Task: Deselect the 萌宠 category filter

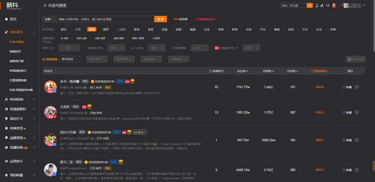Action: pyautogui.click(x=92, y=30)
